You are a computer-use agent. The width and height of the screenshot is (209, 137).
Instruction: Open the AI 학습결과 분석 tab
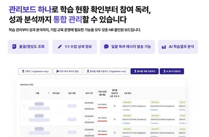(x=178, y=47)
